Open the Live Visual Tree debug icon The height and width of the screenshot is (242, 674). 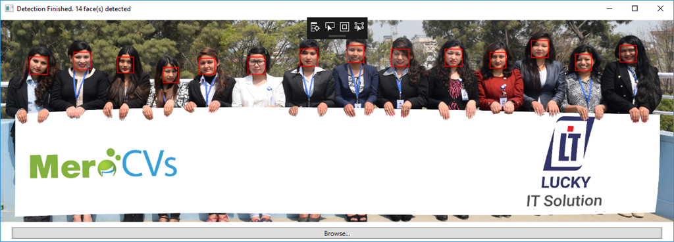click(x=315, y=27)
